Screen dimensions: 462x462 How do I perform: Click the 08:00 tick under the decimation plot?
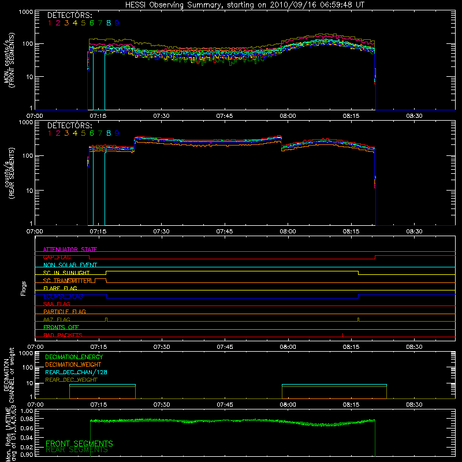pyautogui.click(x=288, y=405)
